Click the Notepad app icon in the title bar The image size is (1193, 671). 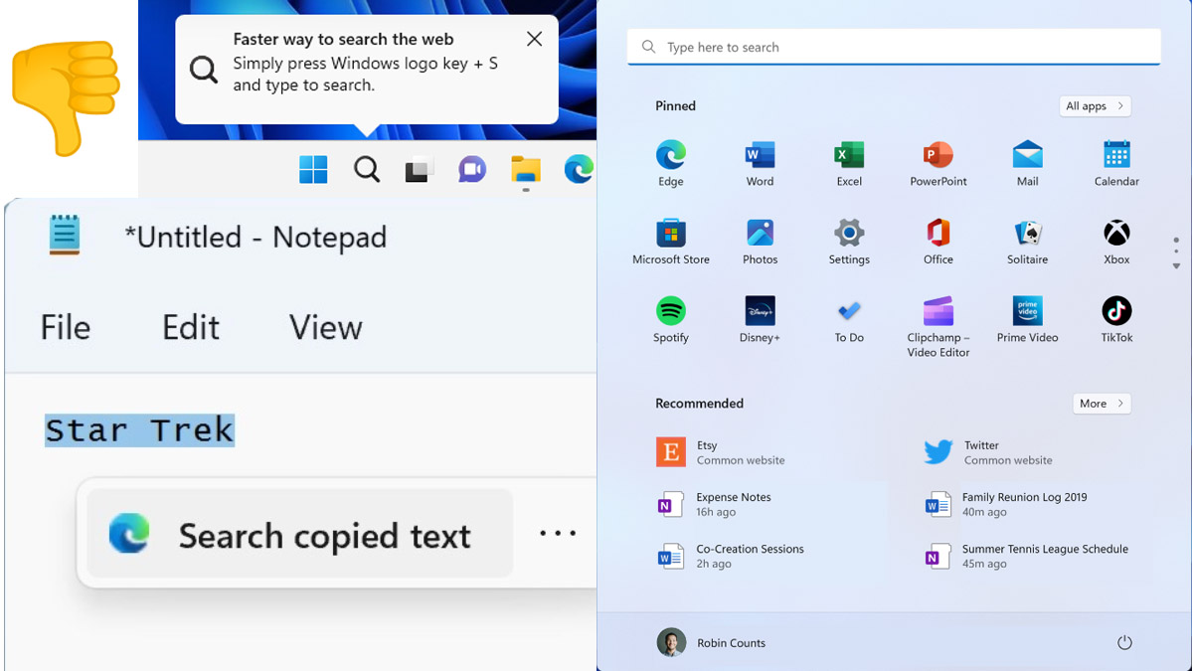(x=65, y=236)
